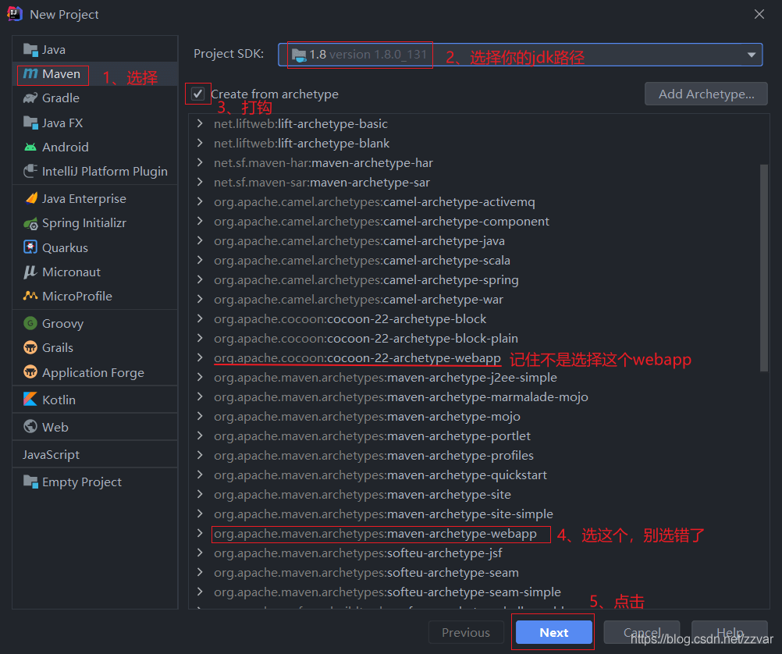Click the MicroProfile icon

click(x=30, y=296)
